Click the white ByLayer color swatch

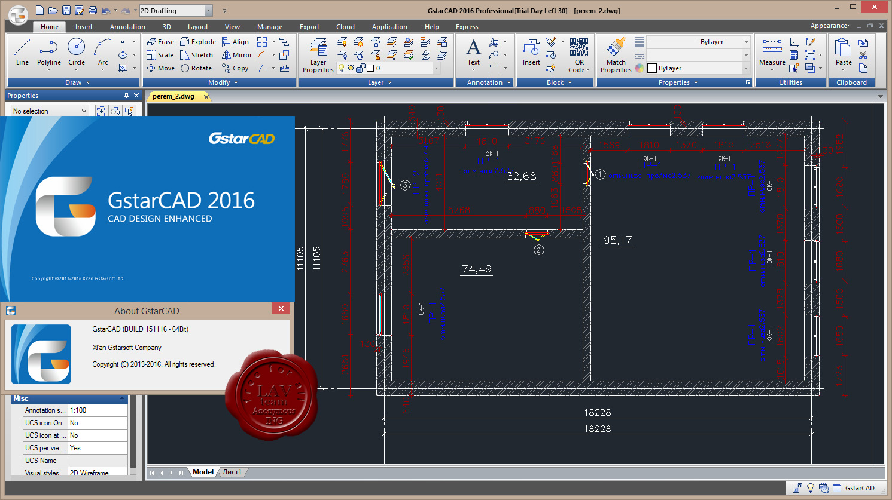point(652,68)
